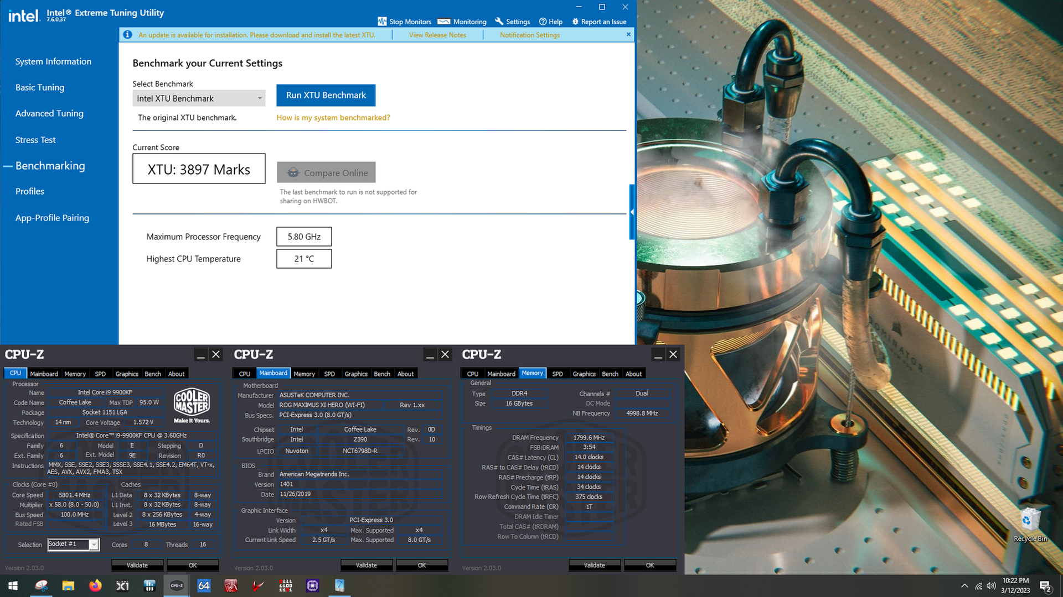Click OK in the first CPU-Z window
1063x597 pixels.
tap(193, 565)
